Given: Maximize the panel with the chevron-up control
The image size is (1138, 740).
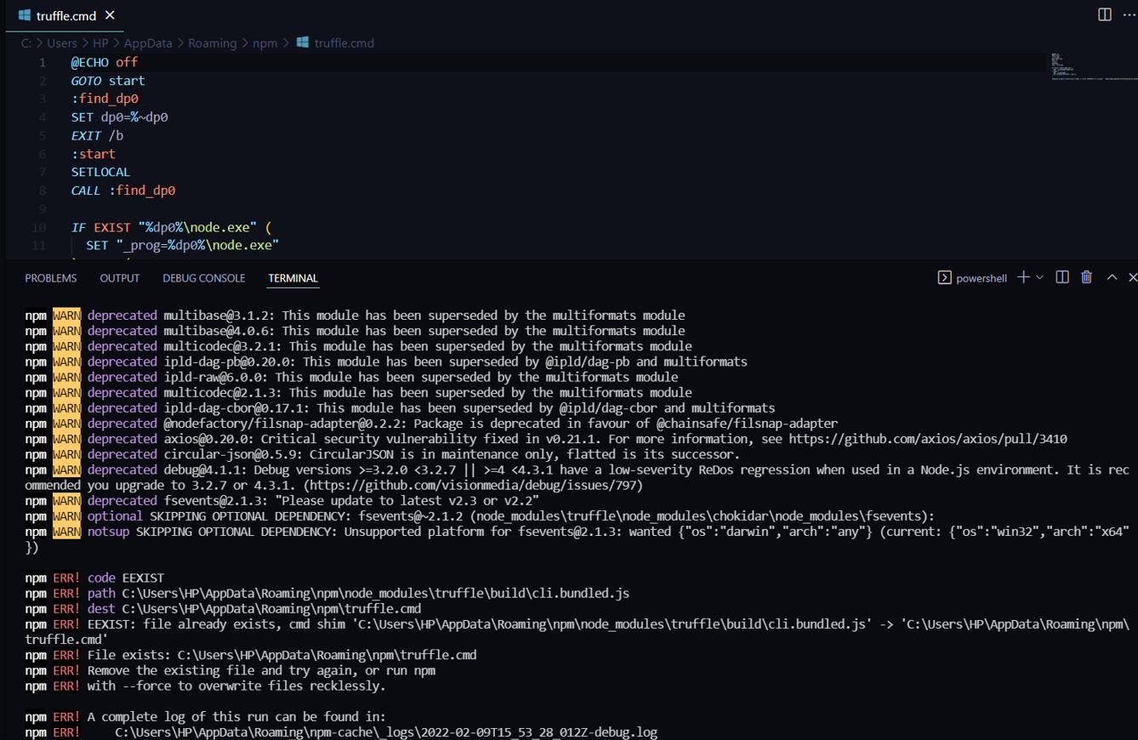Looking at the screenshot, I should click(x=1112, y=277).
